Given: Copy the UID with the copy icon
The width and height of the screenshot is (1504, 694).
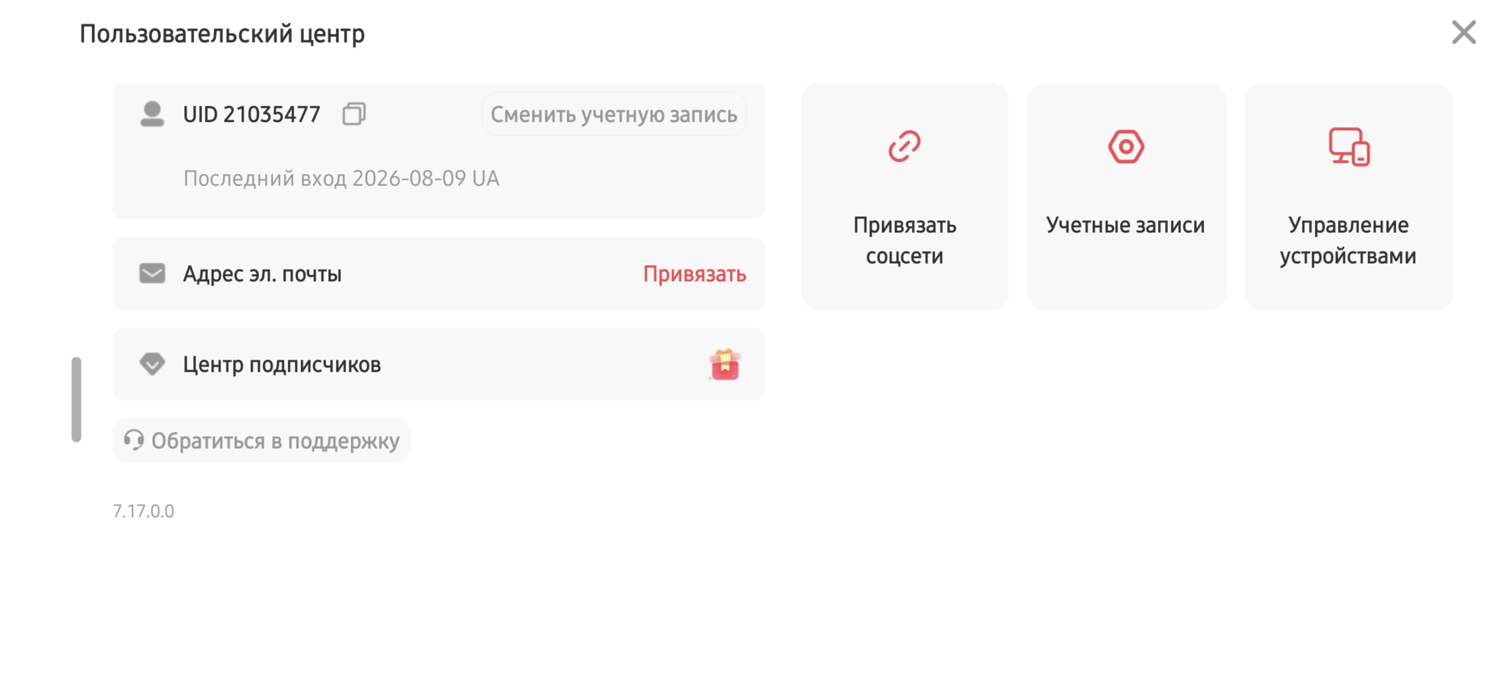Looking at the screenshot, I should (354, 114).
